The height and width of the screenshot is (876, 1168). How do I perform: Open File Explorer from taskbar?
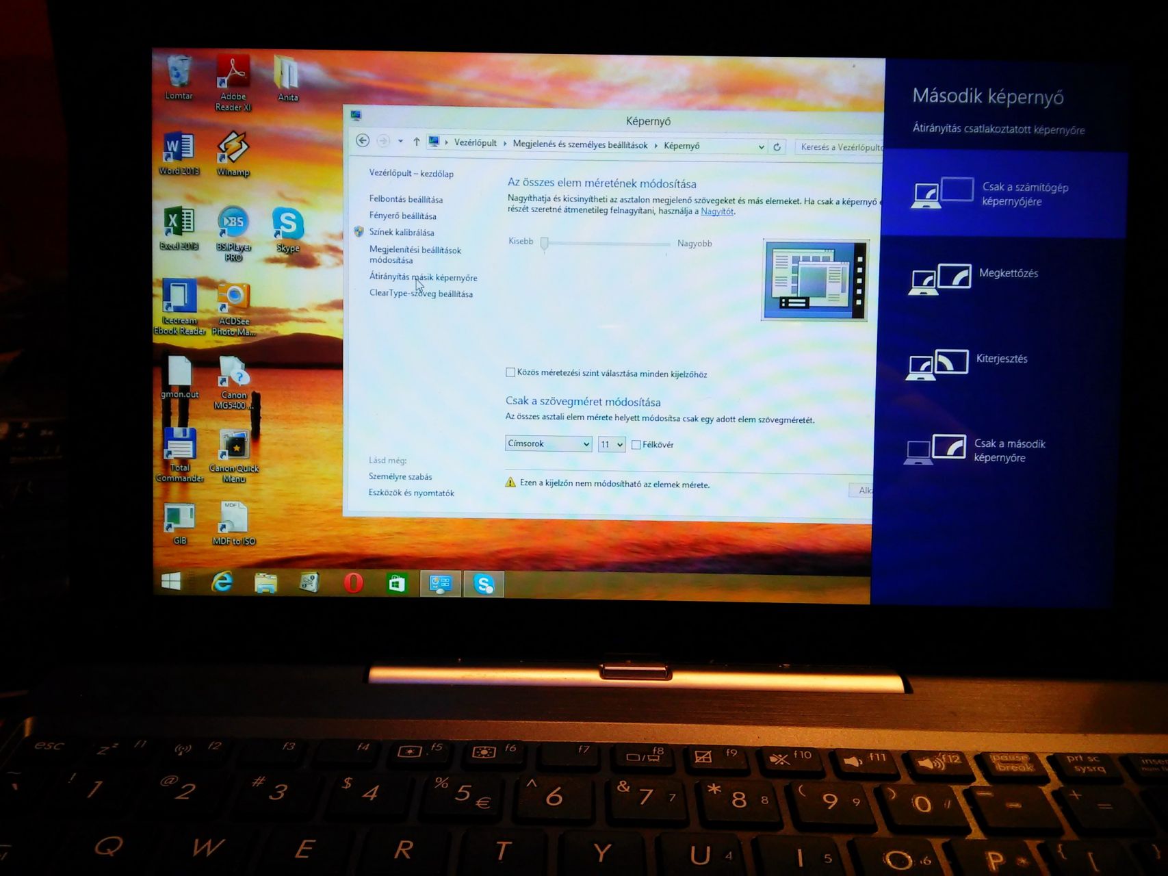[x=265, y=583]
